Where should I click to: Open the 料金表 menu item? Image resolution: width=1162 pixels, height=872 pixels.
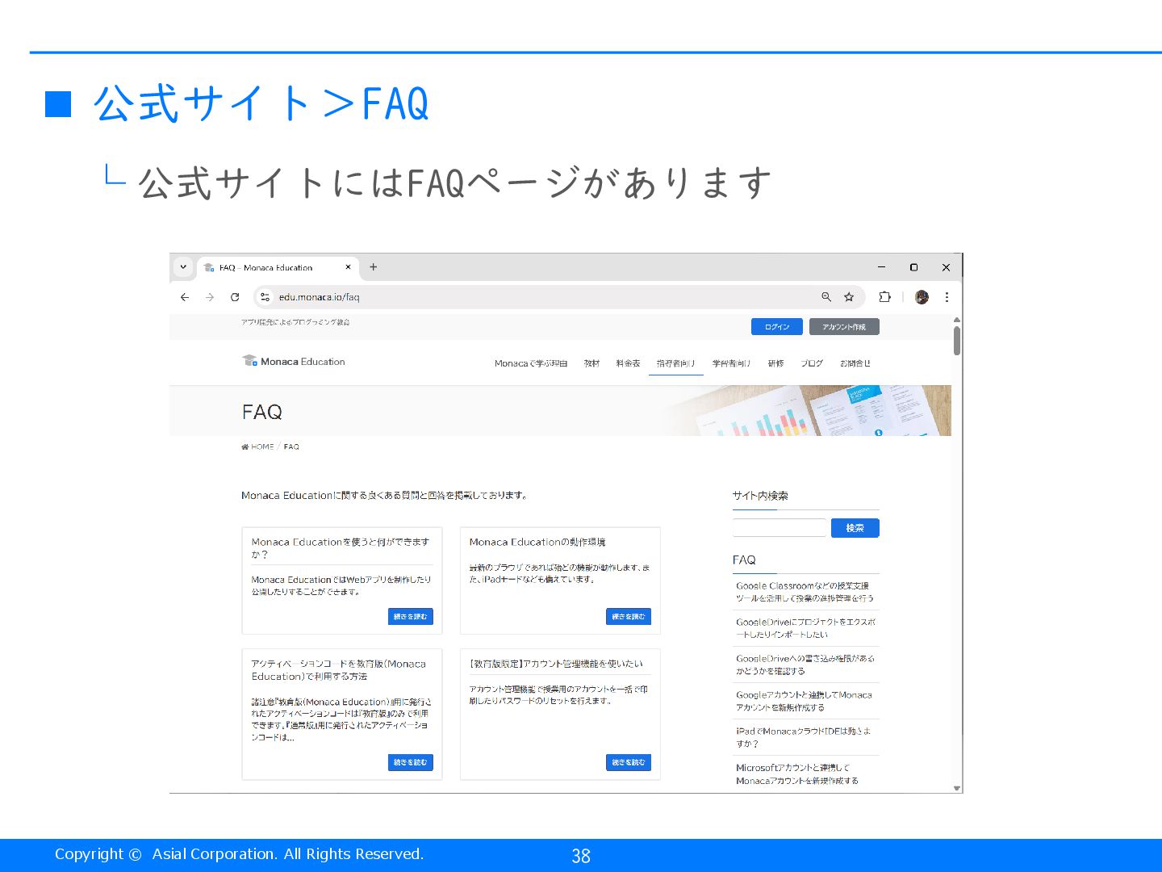click(x=628, y=363)
